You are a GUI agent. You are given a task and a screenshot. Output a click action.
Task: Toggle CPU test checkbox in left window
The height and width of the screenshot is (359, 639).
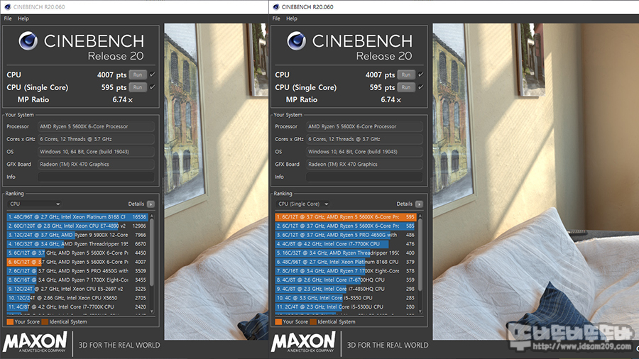pos(153,74)
